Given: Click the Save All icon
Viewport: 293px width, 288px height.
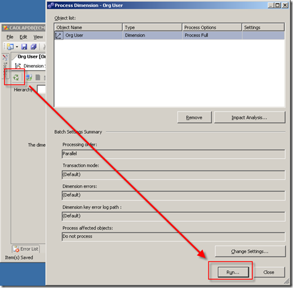Looking at the screenshot, I should pyautogui.click(x=33, y=46).
